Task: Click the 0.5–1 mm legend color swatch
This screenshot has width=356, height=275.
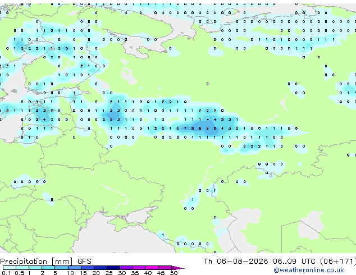Action: click(x=22, y=268)
